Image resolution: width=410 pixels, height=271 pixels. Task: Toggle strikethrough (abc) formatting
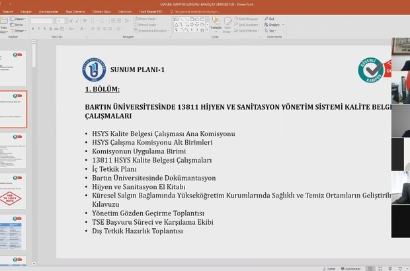pos(56,28)
